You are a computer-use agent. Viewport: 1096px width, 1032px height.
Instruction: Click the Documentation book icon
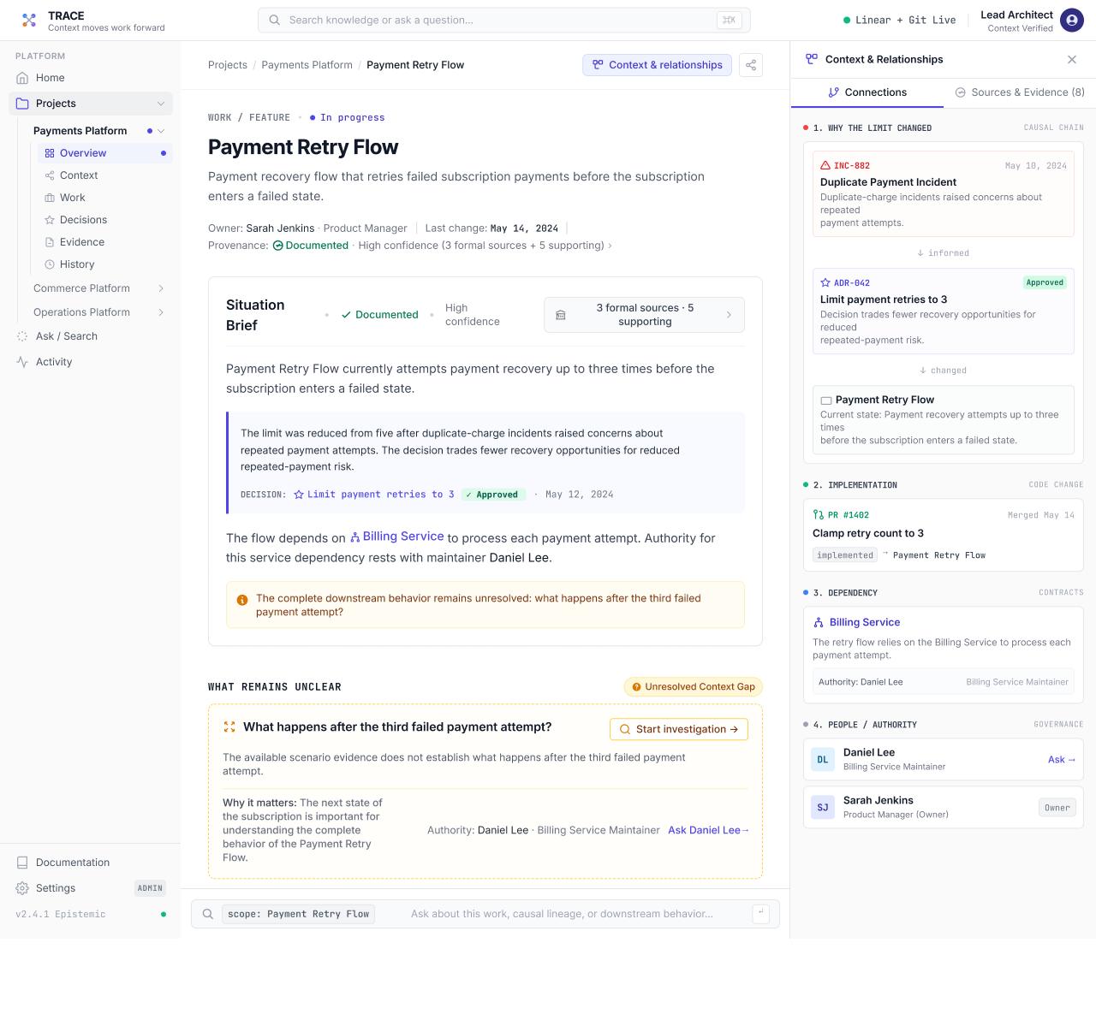pyautogui.click(x=22, y=863)
